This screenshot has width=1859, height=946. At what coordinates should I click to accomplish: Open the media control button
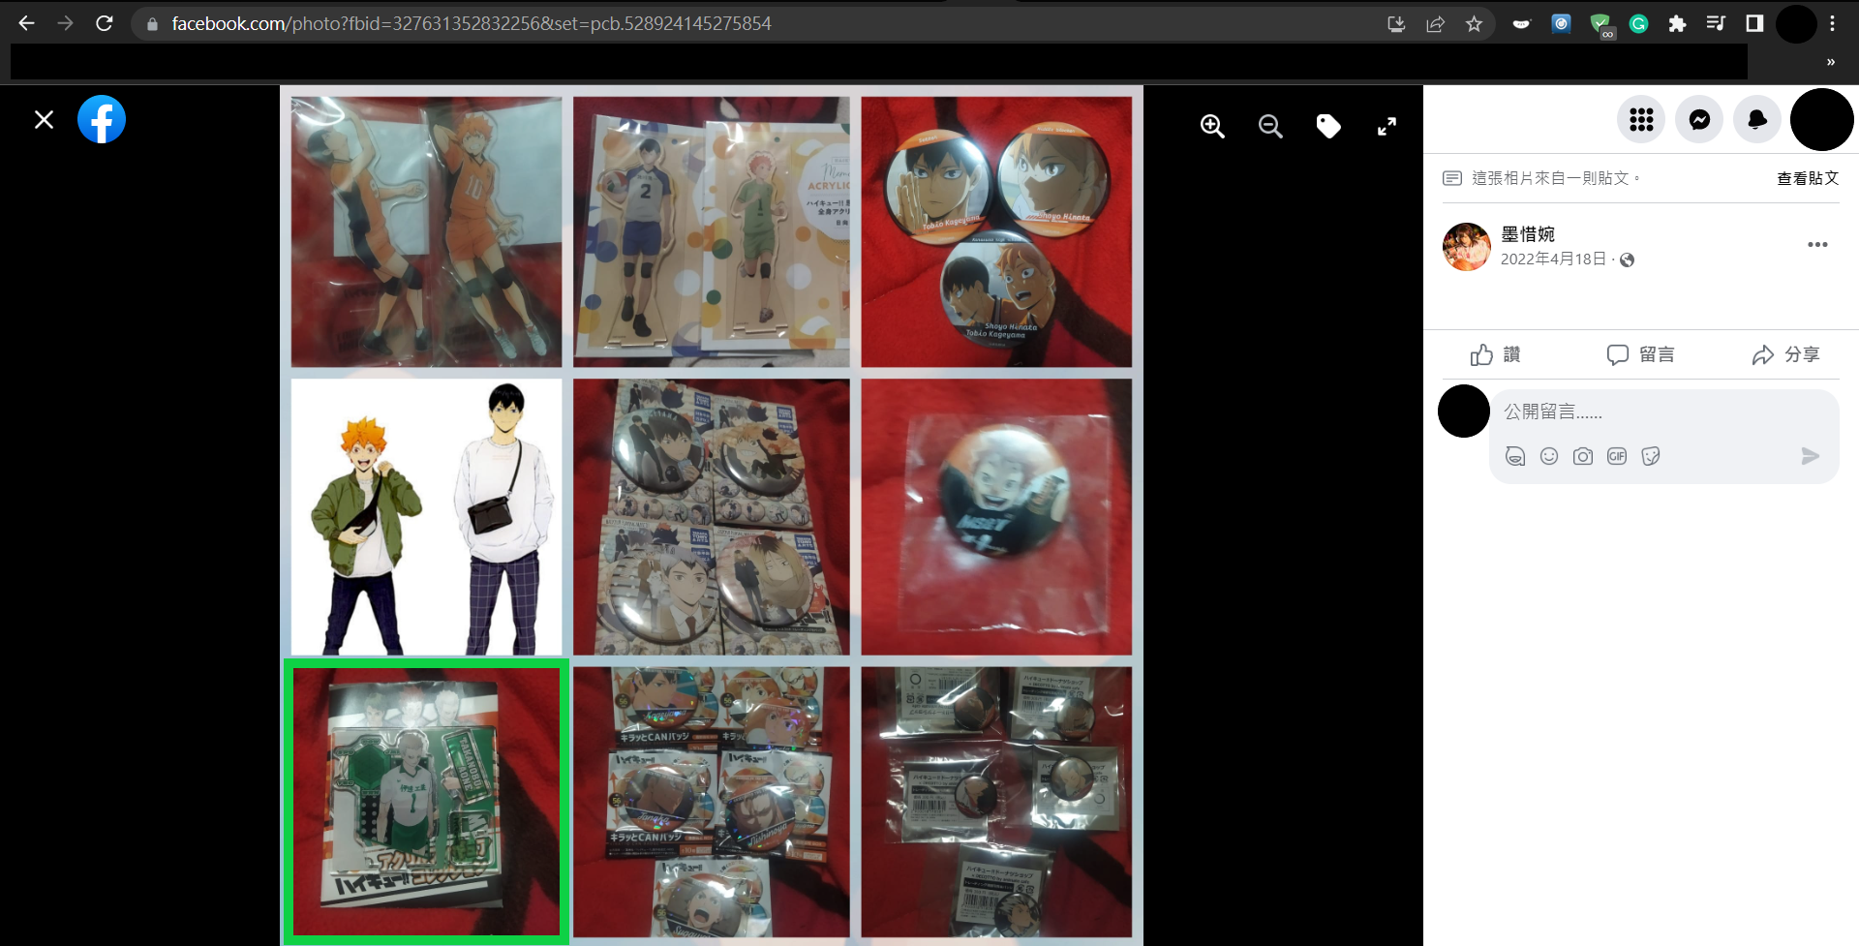click(x=1716, y=23)
